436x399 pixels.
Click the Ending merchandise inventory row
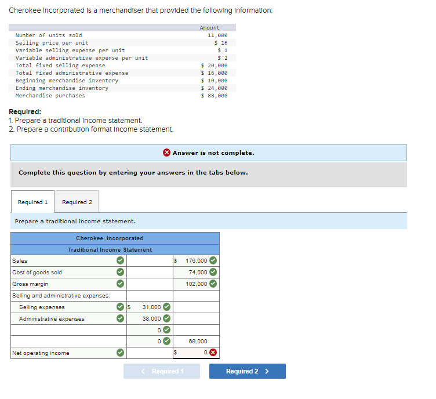coord(122,88)
